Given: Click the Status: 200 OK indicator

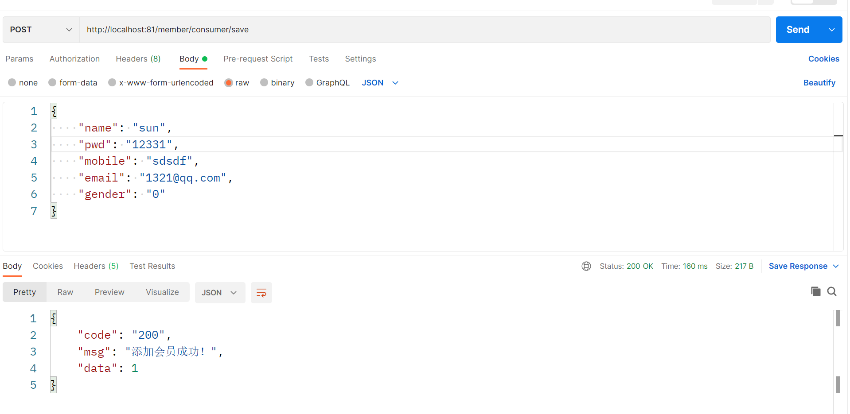Looking at the screenshot, I should tap(626, 266).
